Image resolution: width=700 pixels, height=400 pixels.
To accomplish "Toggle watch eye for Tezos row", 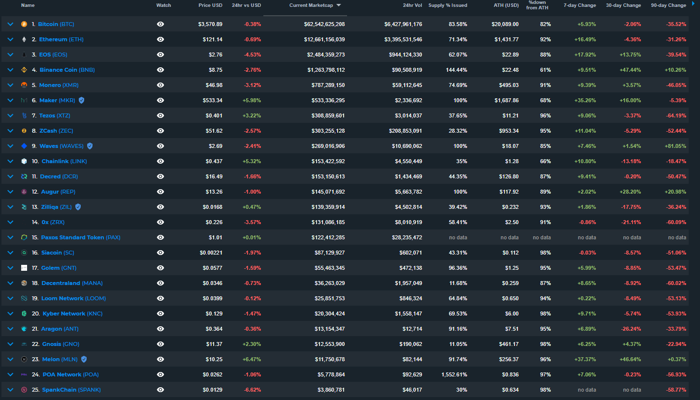I will (160, 115).
